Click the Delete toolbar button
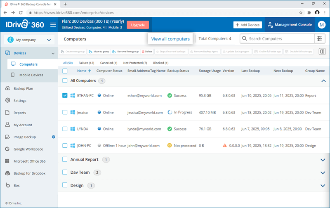Viewport: 330px width, 208px height. click(147, 52)
